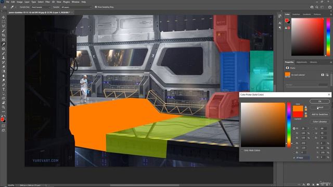Select the Blur tool

(x=4, y=76)
